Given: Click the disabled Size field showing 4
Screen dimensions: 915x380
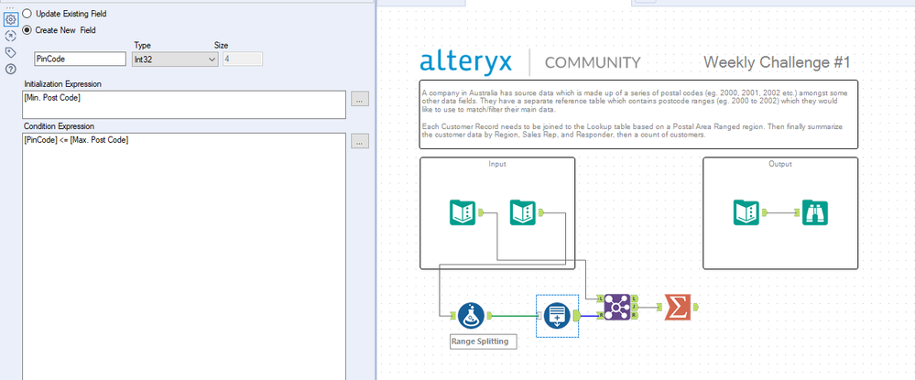Looking at the screenshot, I should (x=243, y=59).
